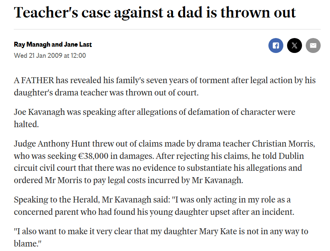Click the author names Ray Managh and Jane Last
The height and width of the screenshot is (251, 330).
pyautogui.click(x=53, y=44)
